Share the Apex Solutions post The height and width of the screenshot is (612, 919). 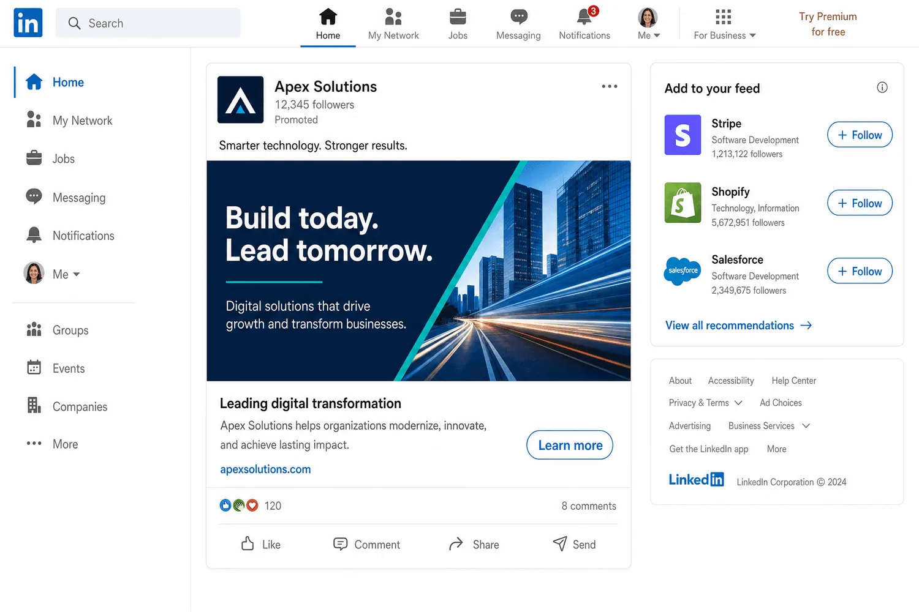(474, 544)
